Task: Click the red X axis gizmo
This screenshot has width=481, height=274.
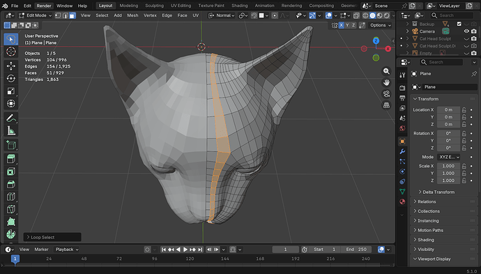Action: pyautogui.click(x=388, y=49)
